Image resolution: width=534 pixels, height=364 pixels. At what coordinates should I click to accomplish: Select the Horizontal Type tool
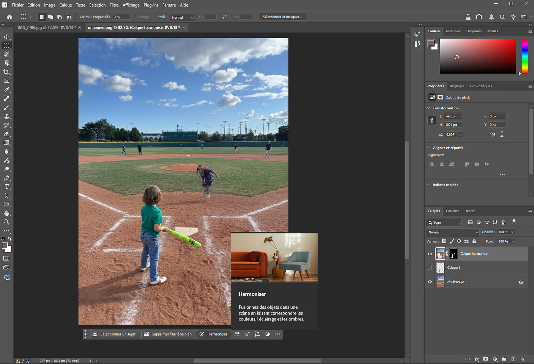pyautogui.click(x=7, y=187)
